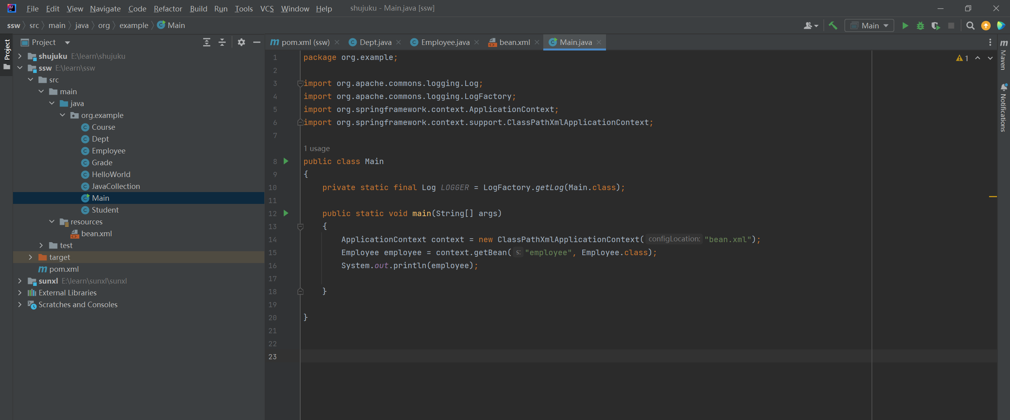Click the warning count indicator in editor
The height and width of the screenshot is (420, 1010).
click(962, 58)
